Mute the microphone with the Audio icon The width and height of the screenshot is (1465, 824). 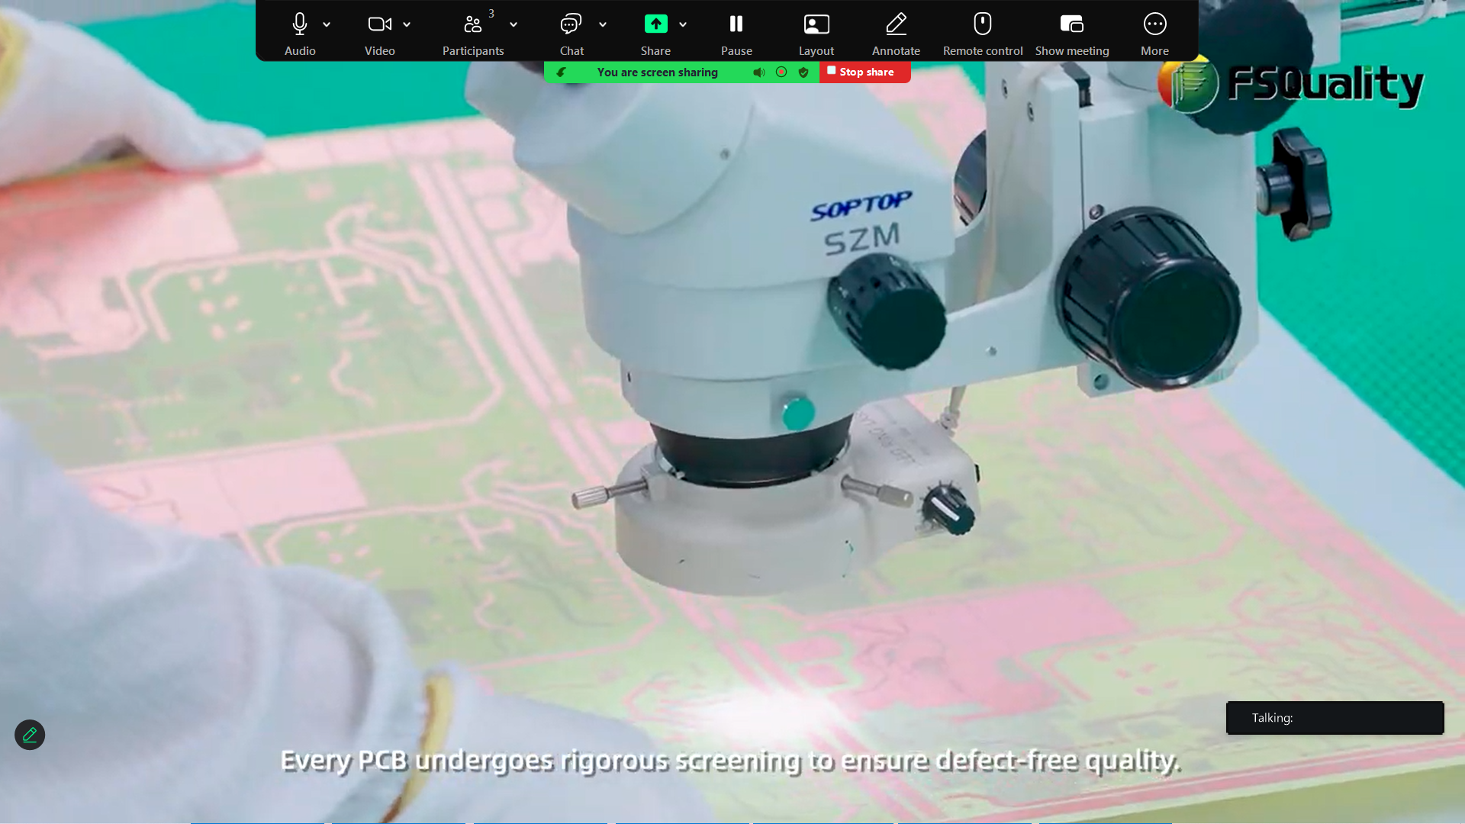coord(300,24)
